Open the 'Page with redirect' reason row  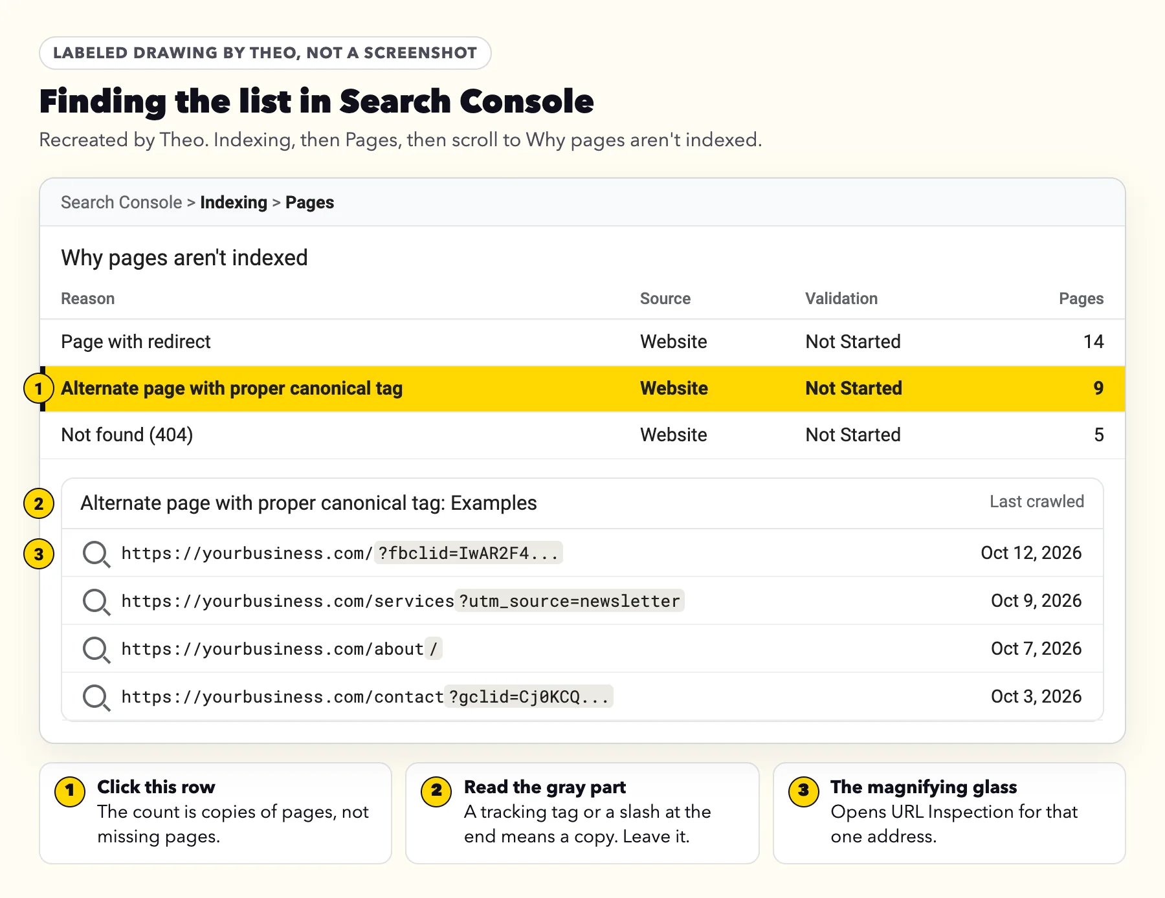pos(582,342)
